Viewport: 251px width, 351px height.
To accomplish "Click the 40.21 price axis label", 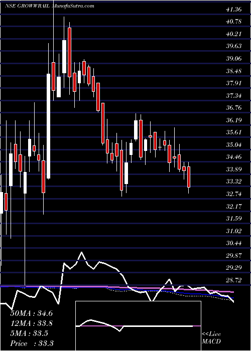I will (x=234, y=34).
